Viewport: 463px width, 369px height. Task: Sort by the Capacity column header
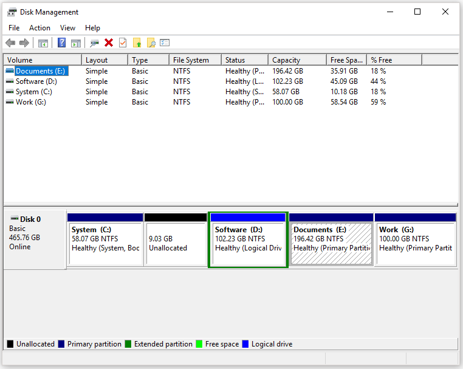click(x=297, y=60)
